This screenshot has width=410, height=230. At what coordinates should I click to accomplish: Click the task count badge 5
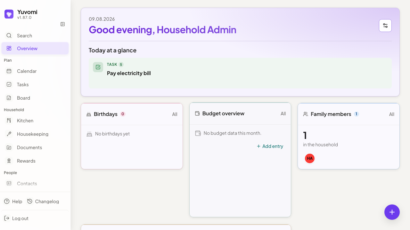click(121, 65)
